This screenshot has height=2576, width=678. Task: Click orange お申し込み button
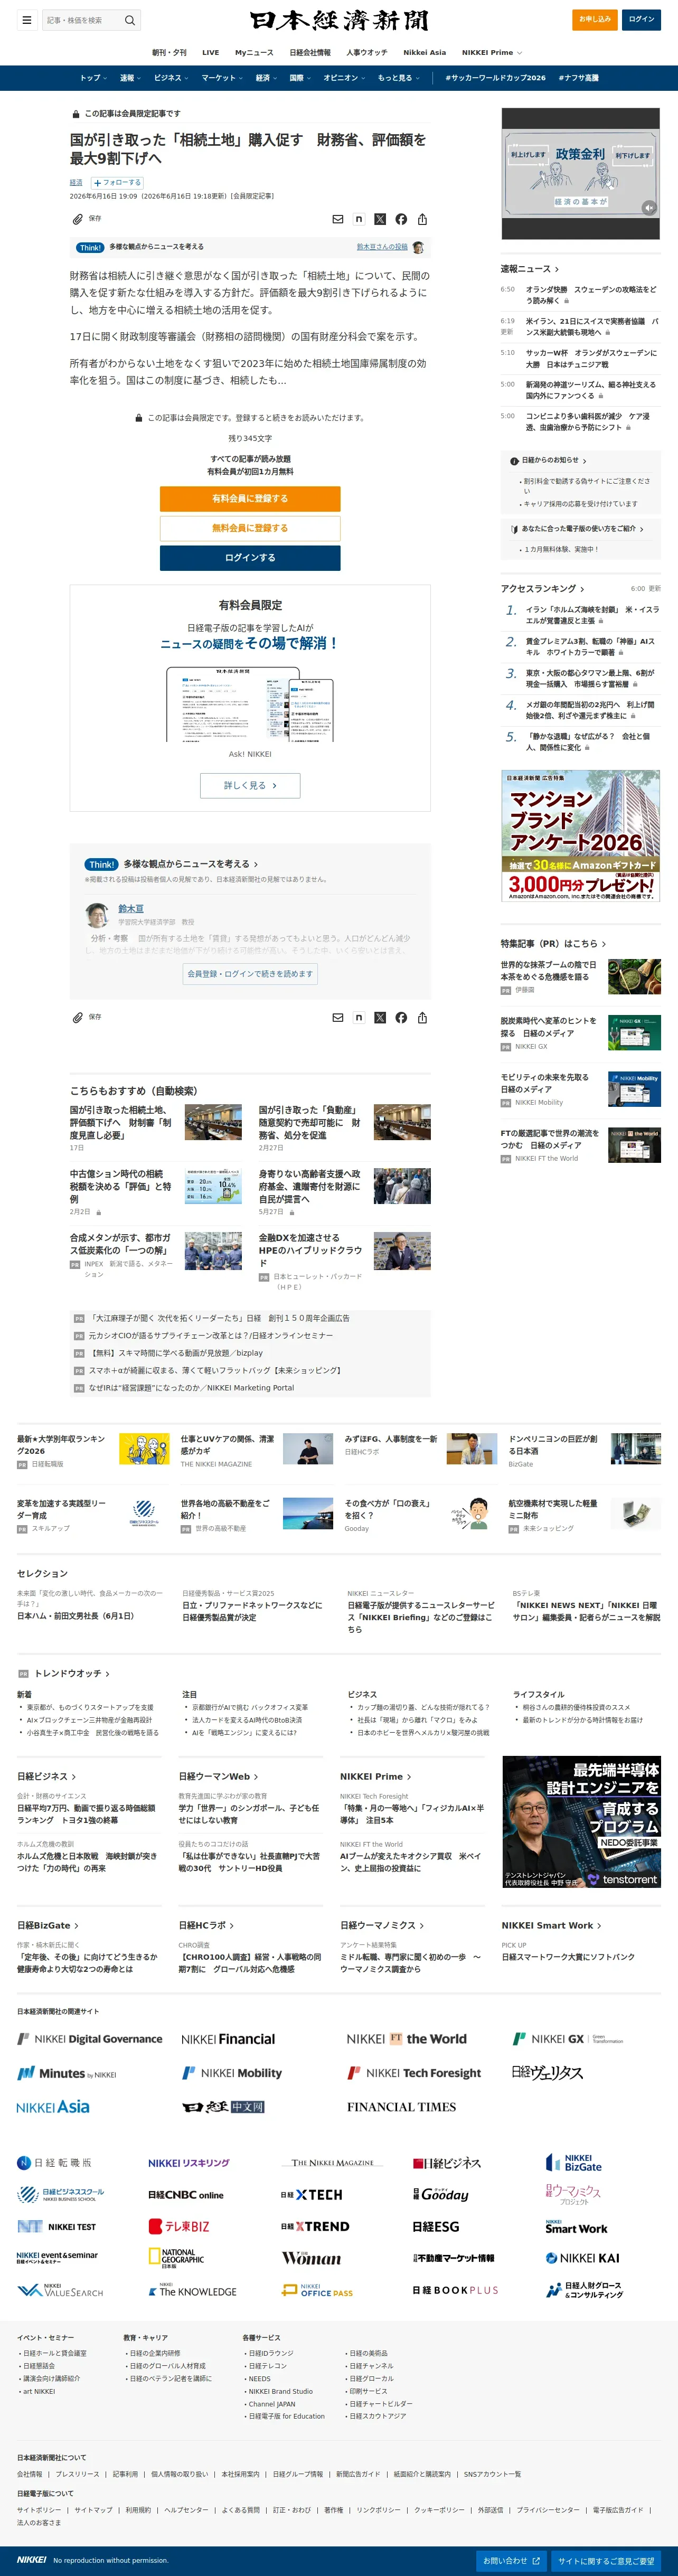[595, 19]
